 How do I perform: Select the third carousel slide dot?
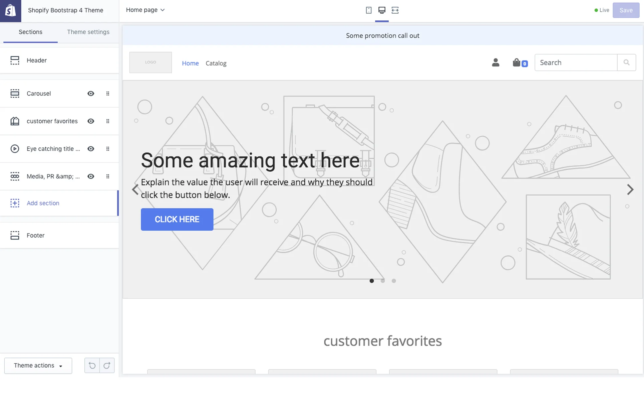(x=394, y=281)
